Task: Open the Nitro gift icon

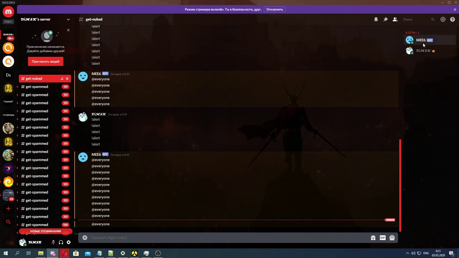Action: (373, 238)
